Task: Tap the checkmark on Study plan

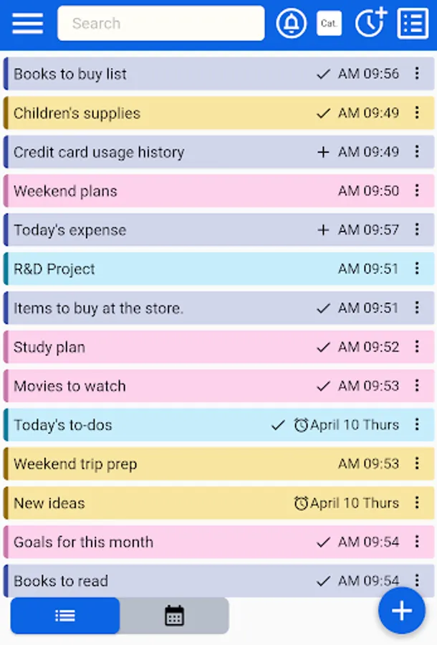Action: coord(323,347)
